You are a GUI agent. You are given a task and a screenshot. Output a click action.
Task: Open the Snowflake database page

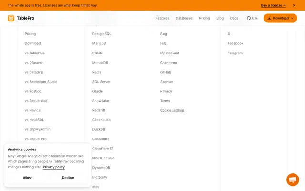[101, 101]
